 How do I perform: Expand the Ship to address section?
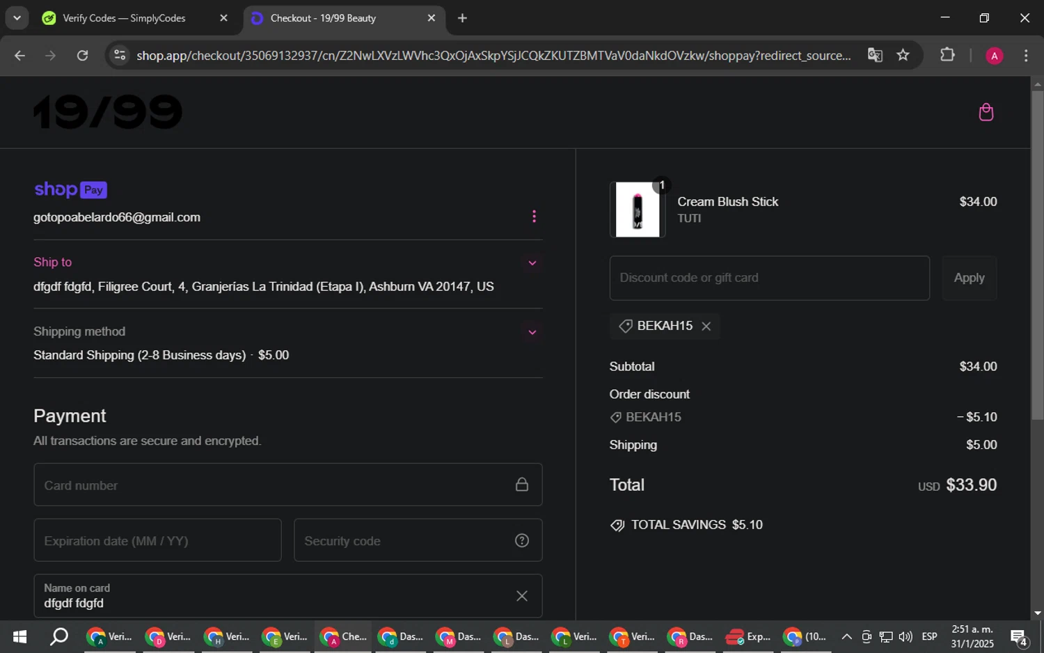pyautogui.click(x=532, y=263)
